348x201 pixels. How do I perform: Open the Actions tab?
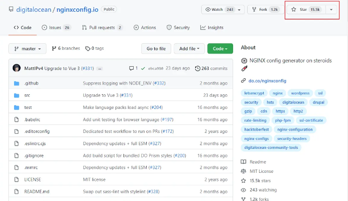145,28
